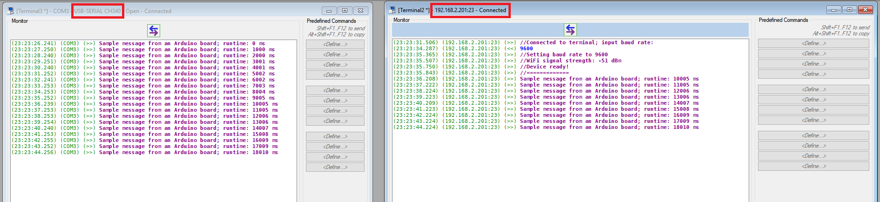Click 'Open - Connected' status in Terminal3 title
This screenshot has height=202, width=880.
point(149,11)
